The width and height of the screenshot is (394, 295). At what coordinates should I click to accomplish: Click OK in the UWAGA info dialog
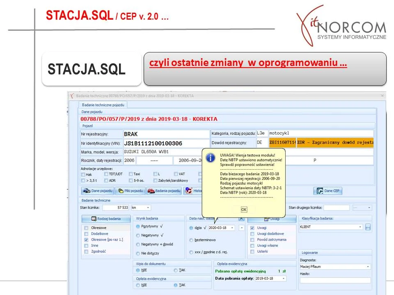click(244, 209)
